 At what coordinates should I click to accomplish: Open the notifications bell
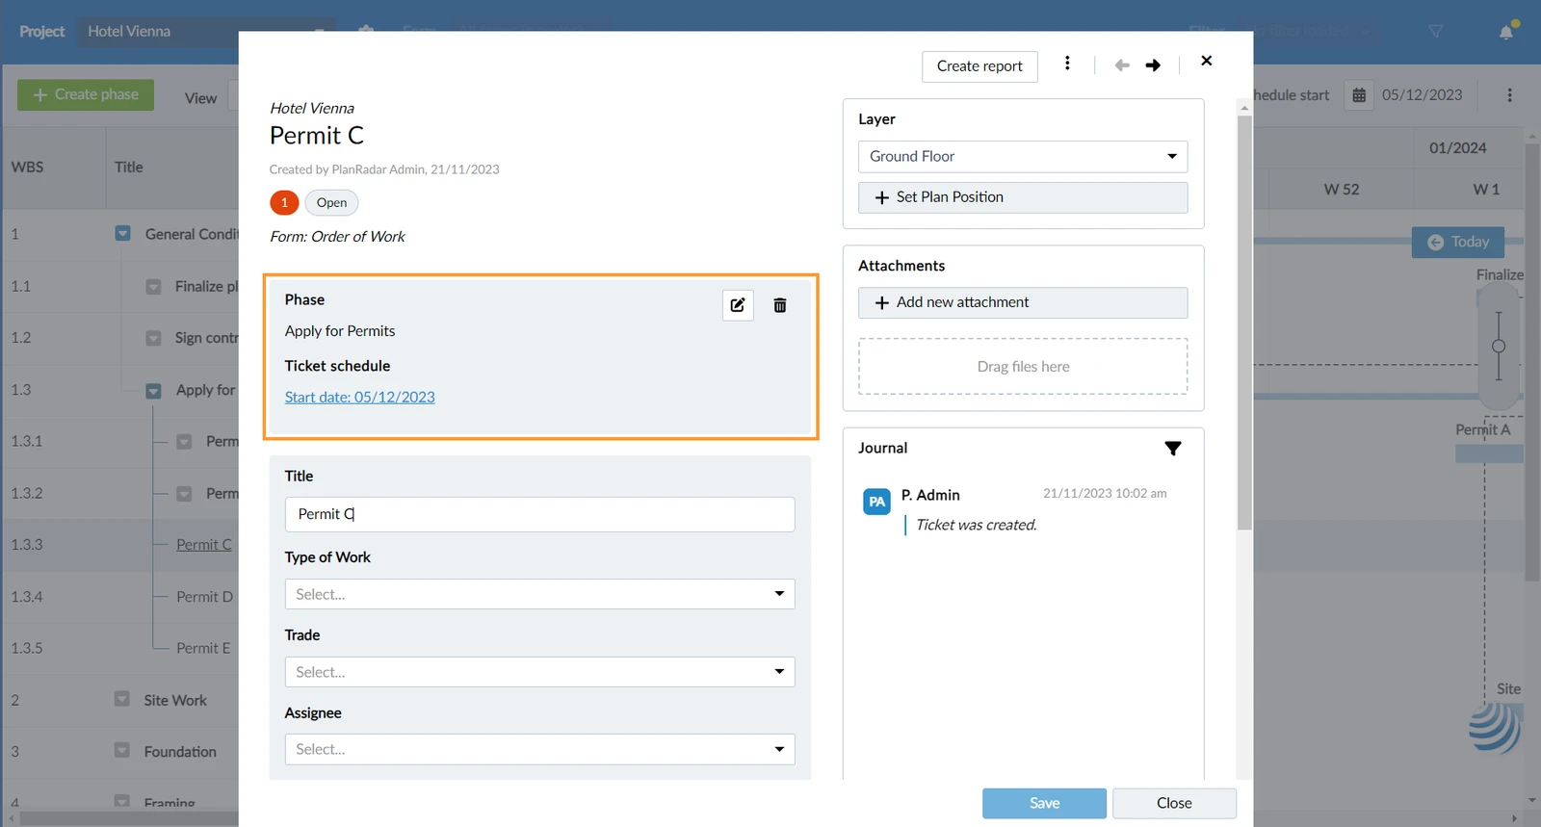click(1506, 32)
